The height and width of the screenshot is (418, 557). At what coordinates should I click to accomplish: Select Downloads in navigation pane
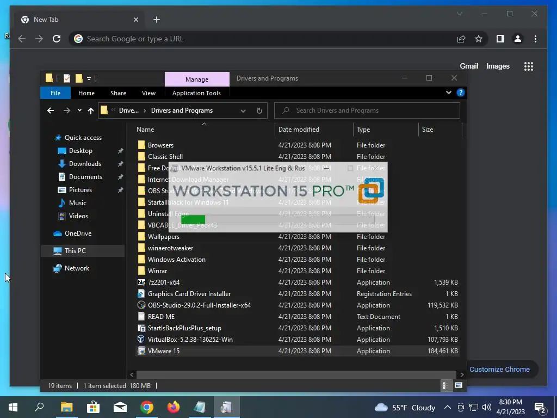85,163
